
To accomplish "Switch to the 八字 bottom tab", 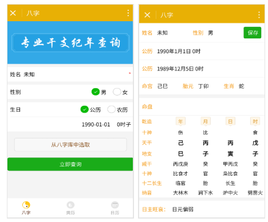I will pos(26,208).
